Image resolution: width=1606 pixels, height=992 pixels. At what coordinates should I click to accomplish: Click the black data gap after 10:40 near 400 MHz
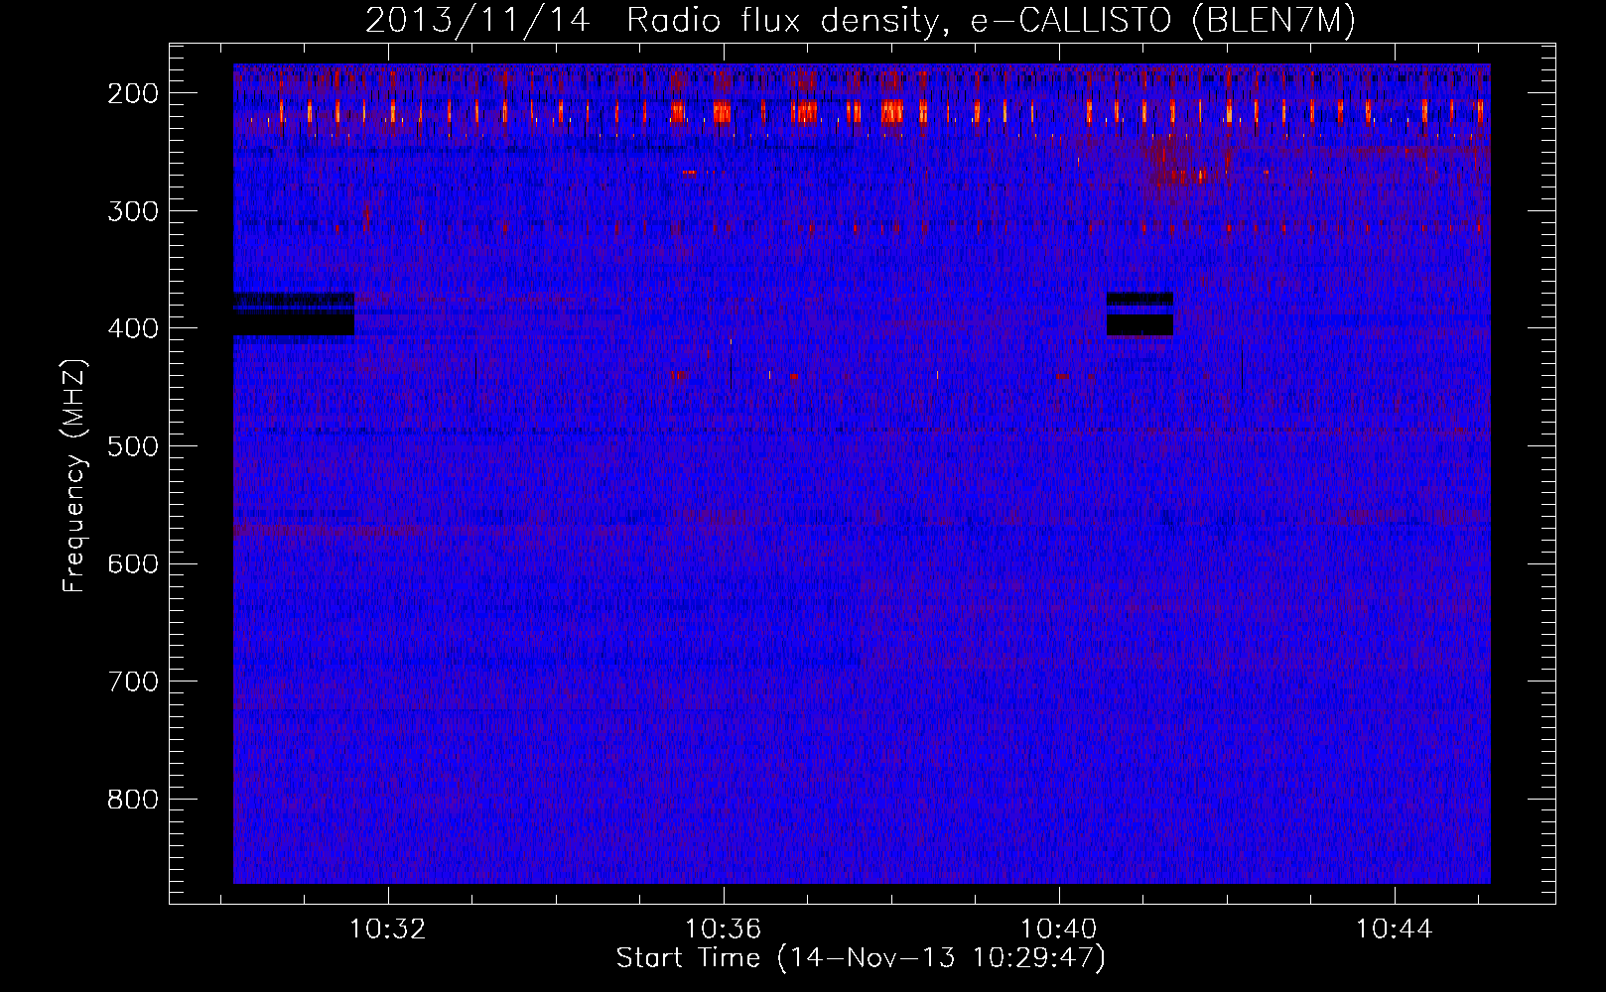coord(1139,313)
